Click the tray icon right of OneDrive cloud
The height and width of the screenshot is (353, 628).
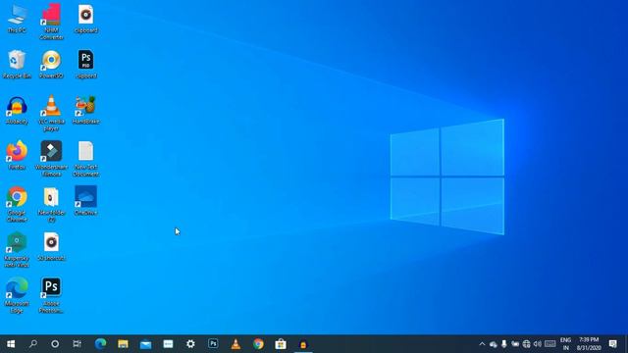click(504, 344)
